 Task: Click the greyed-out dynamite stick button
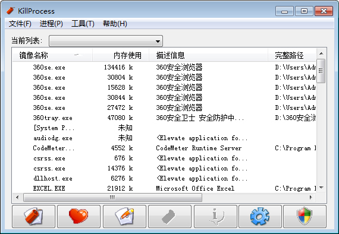point(169,216)
